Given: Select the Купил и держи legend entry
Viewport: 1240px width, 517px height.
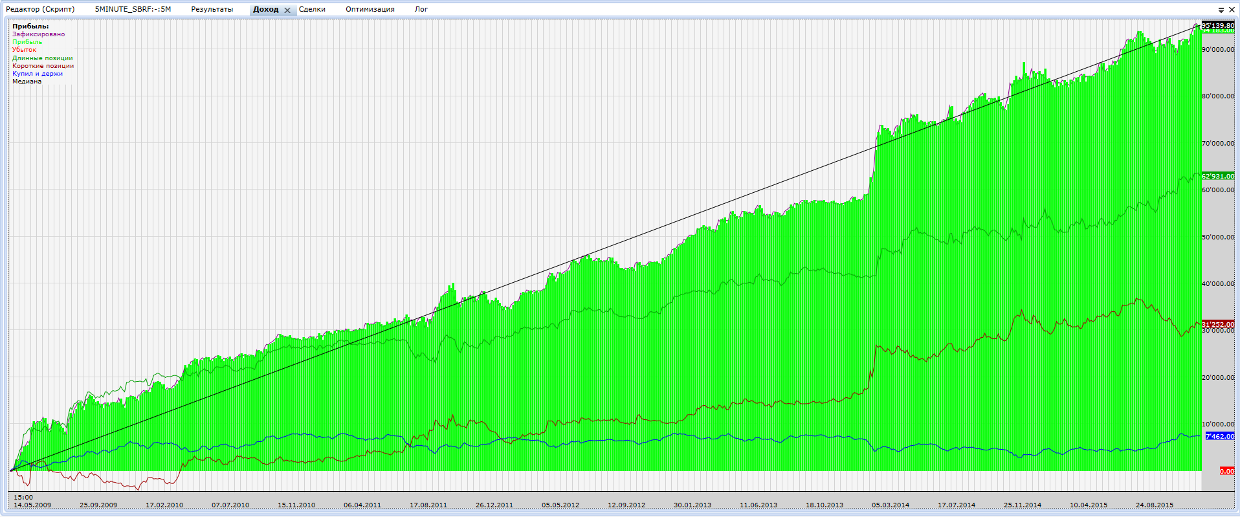Looking at the screenshot, I should (38, 73).
